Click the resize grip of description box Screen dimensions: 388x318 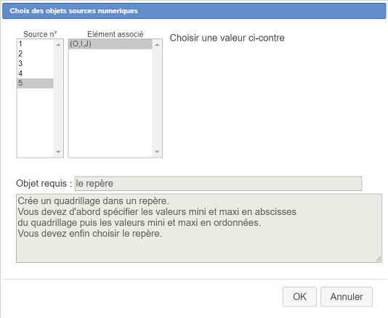379,259
